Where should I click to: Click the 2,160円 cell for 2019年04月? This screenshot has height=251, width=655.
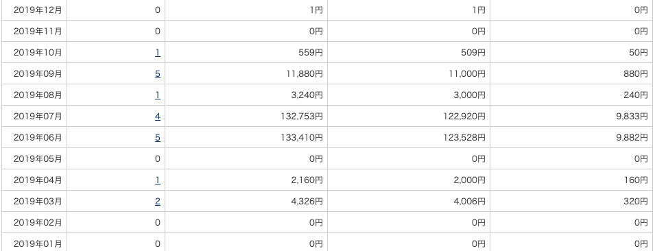coord(246,180)
